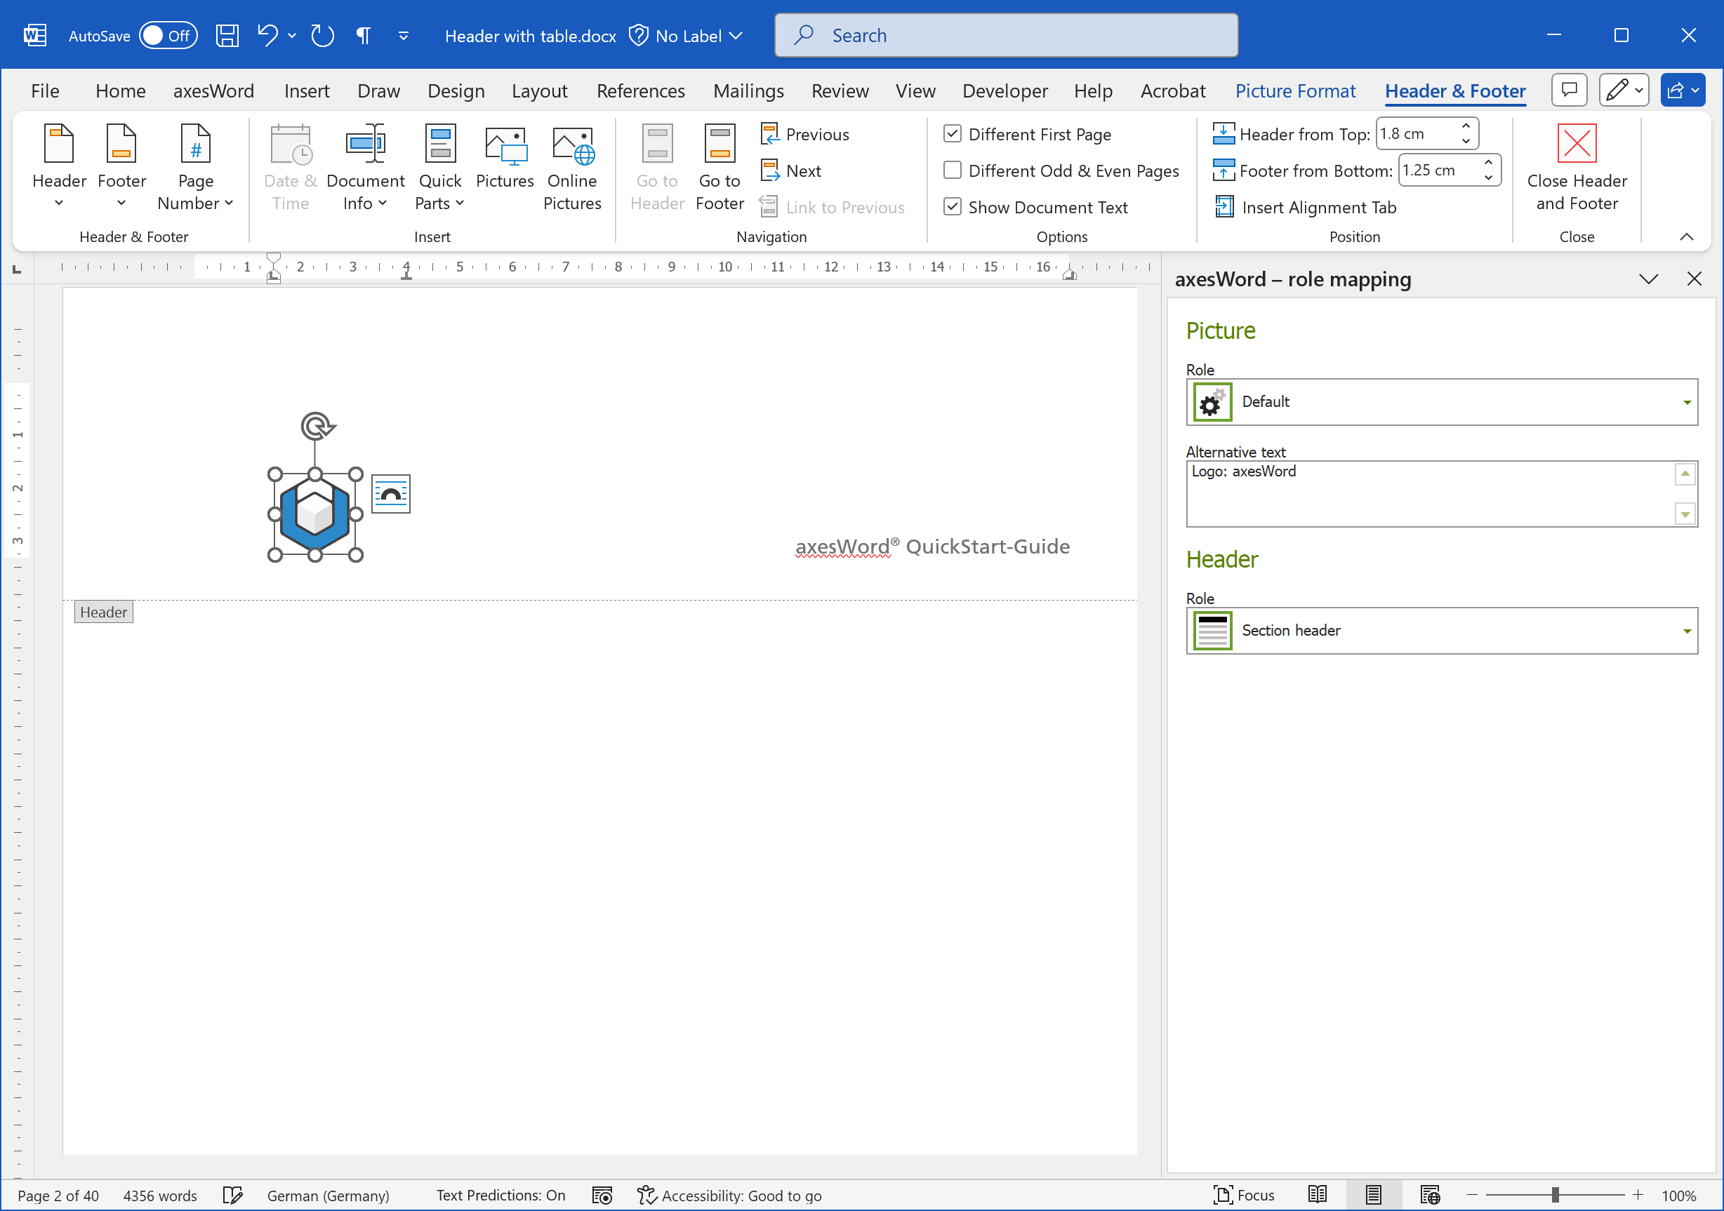Open the No Label sensitivity dropdown
This screenshot has height=1211, width=1724.
687,35
